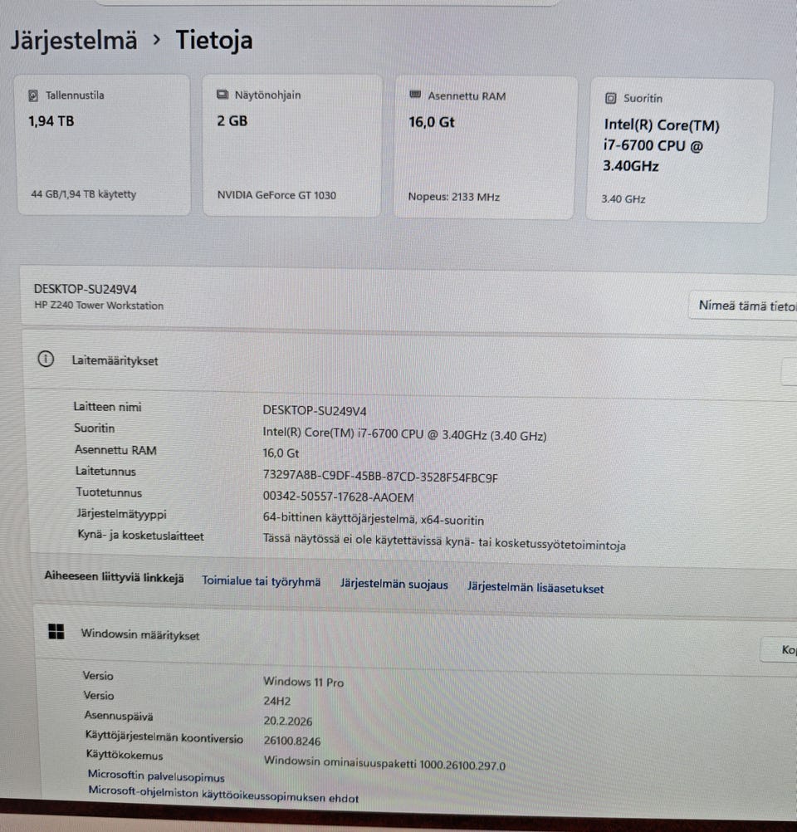Select Windowsin ominaisuuspaketti 1000.26100.297.0 value

384,763
